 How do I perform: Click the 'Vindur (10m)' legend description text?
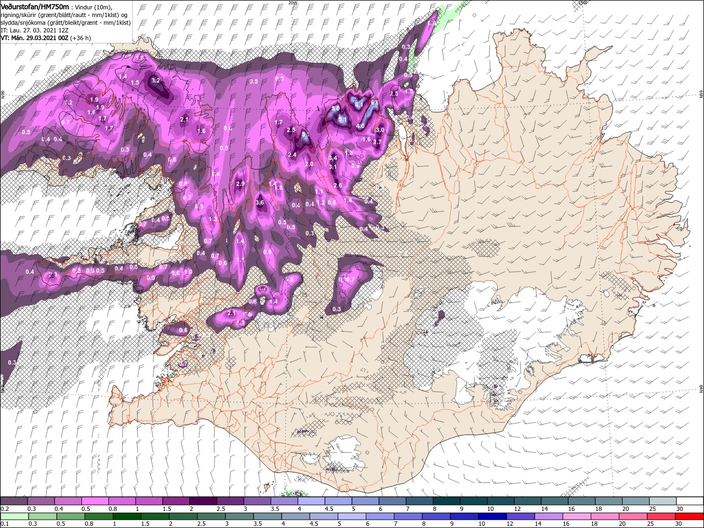94,7
